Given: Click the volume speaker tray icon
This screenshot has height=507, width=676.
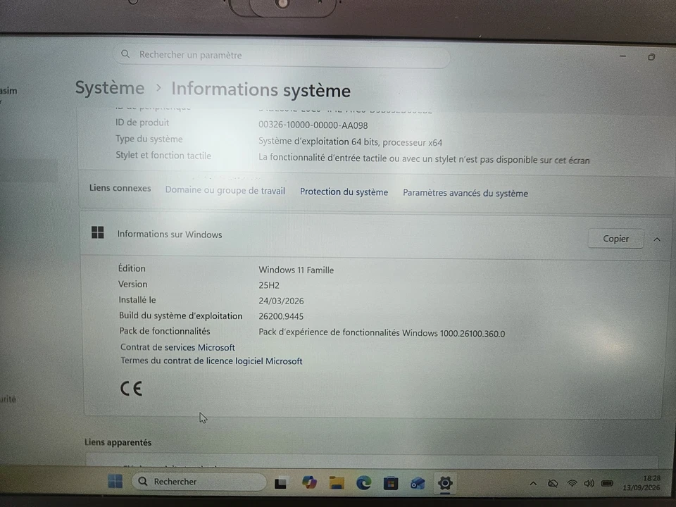Looking at the screenshot, I should coord(589,484).
